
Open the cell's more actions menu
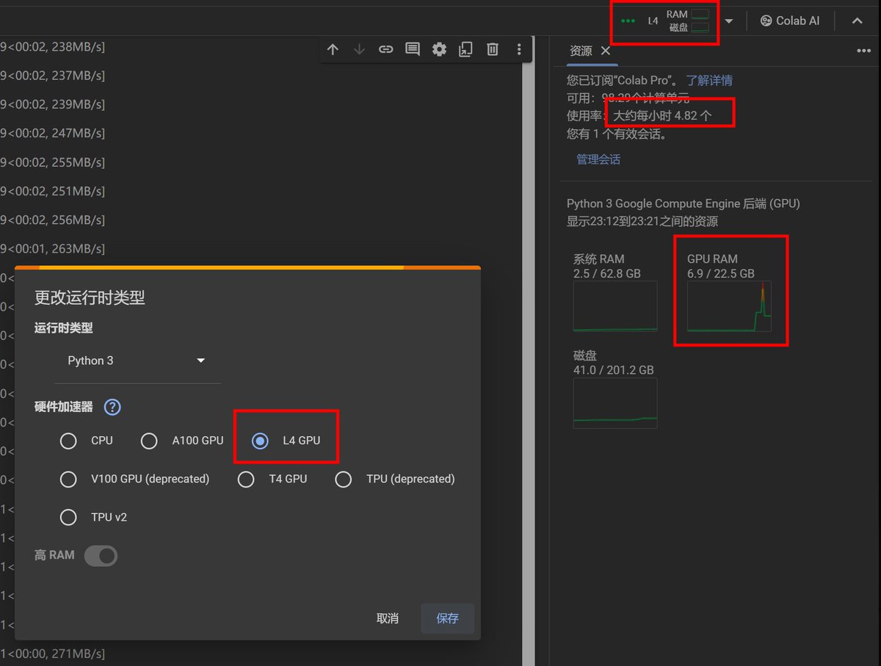pyautogui.click(x=519, y=49)
